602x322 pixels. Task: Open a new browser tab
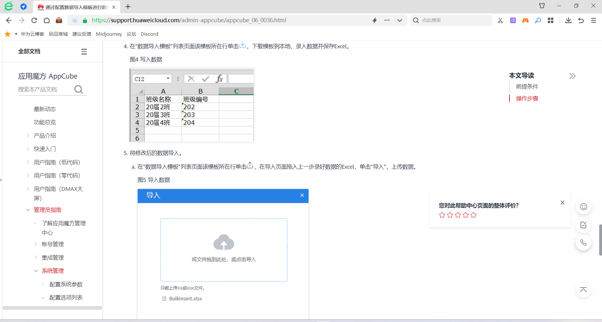[x=128, y=7]
